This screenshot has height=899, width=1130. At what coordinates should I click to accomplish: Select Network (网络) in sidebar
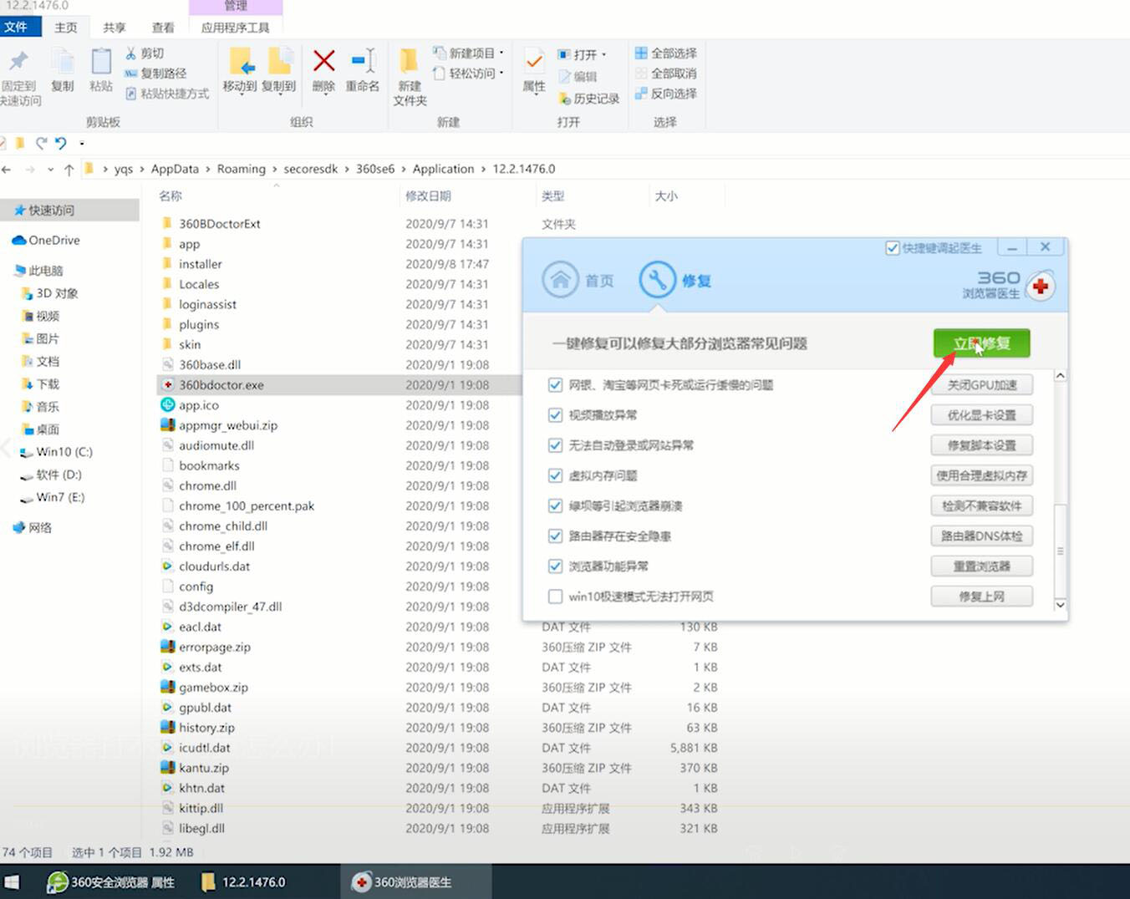[x=32, y=528]
